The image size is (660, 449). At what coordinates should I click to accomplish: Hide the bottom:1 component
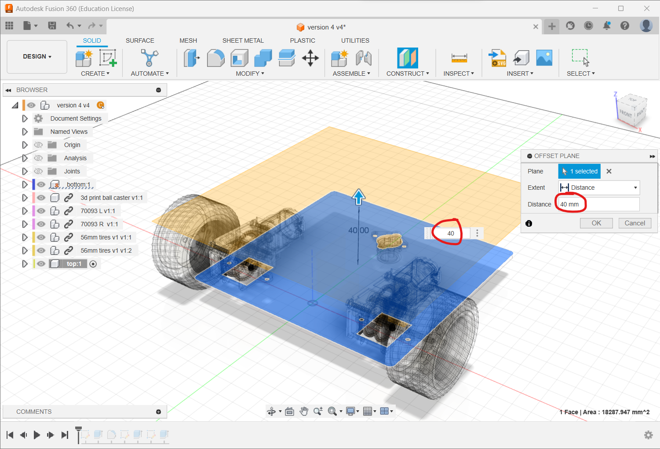41,184
